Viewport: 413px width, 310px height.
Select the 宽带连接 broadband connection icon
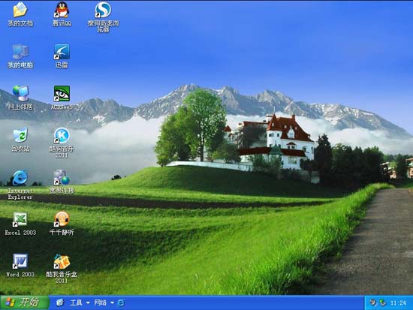pyautogui.click(x=62, y=177)
